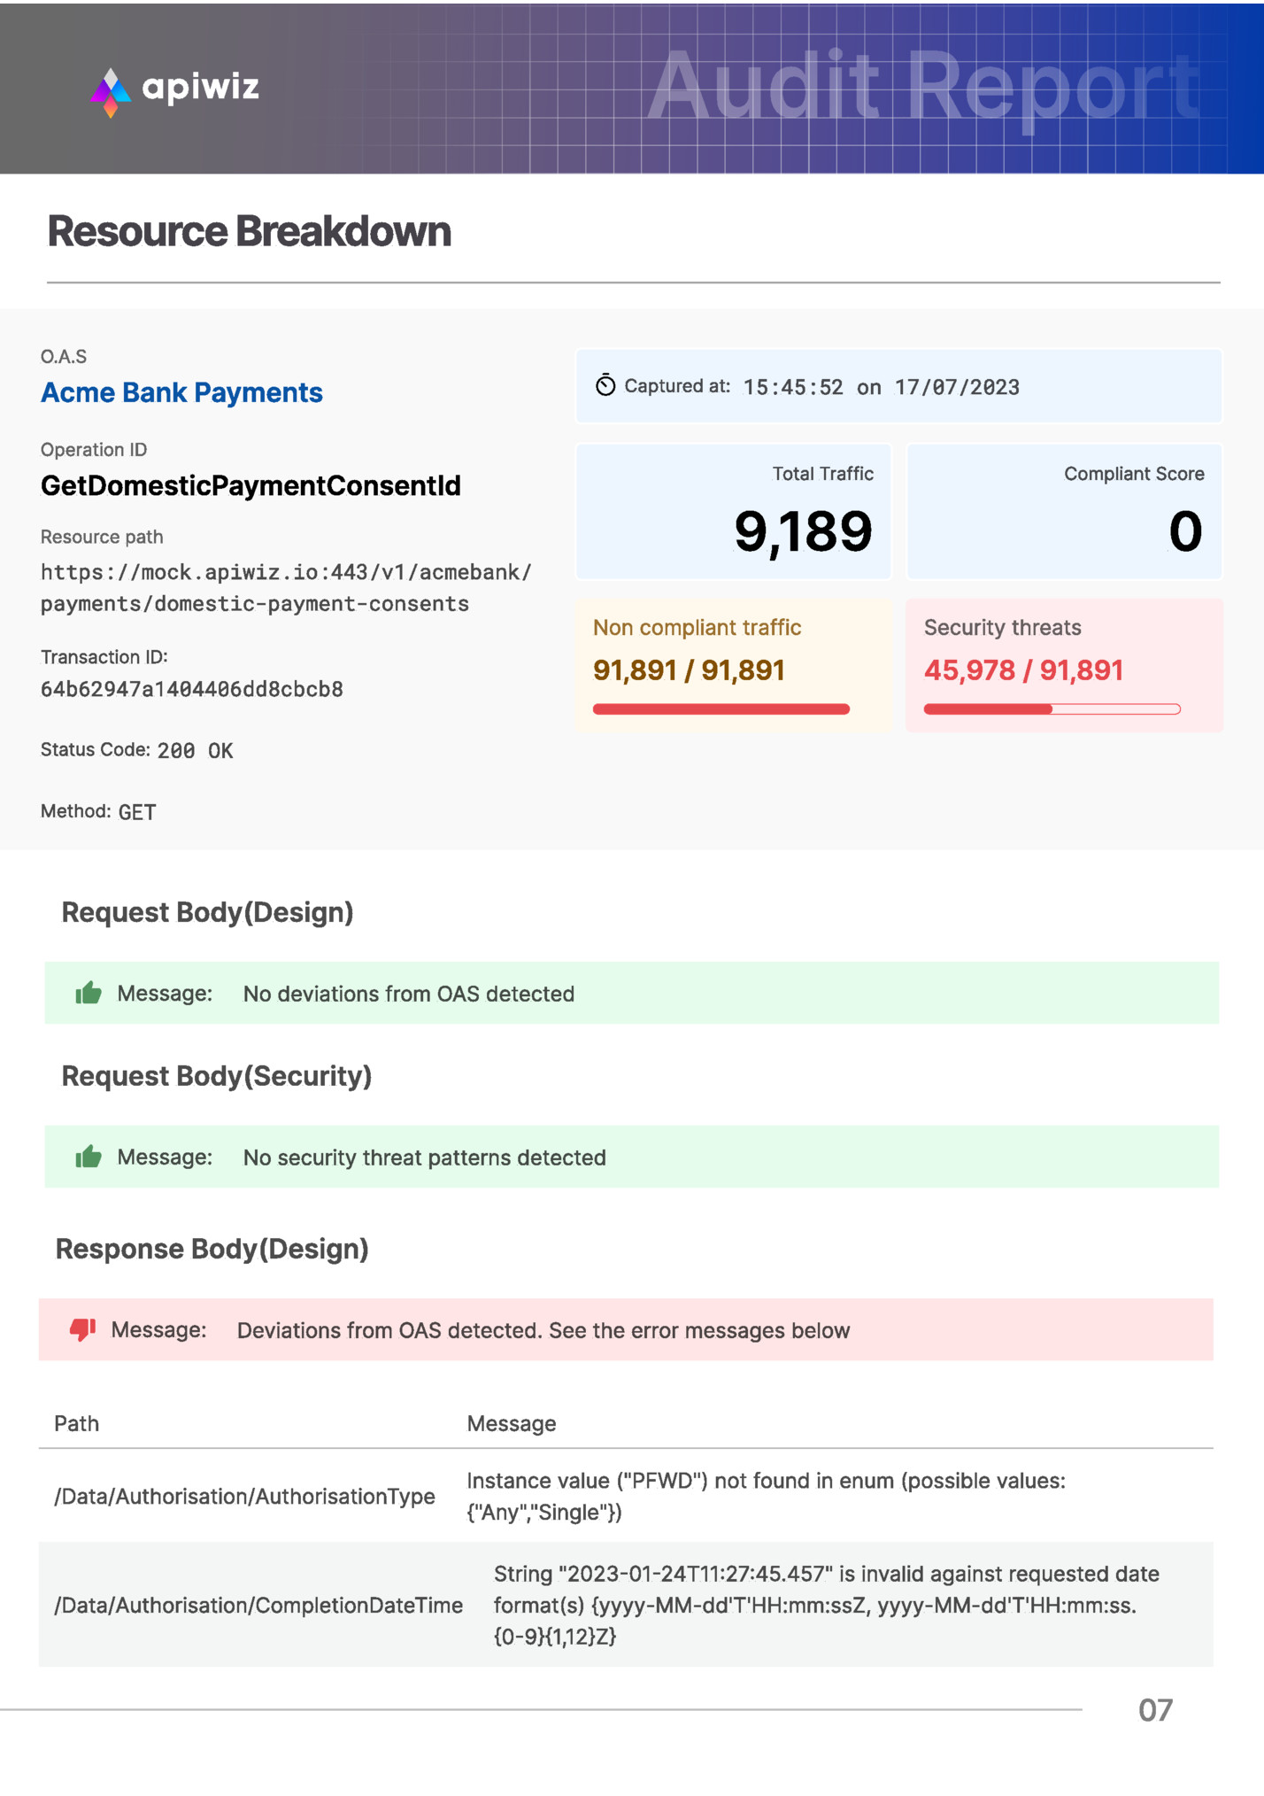
Task: Click the Resource Breakdown heading
Action: [249, 231]
